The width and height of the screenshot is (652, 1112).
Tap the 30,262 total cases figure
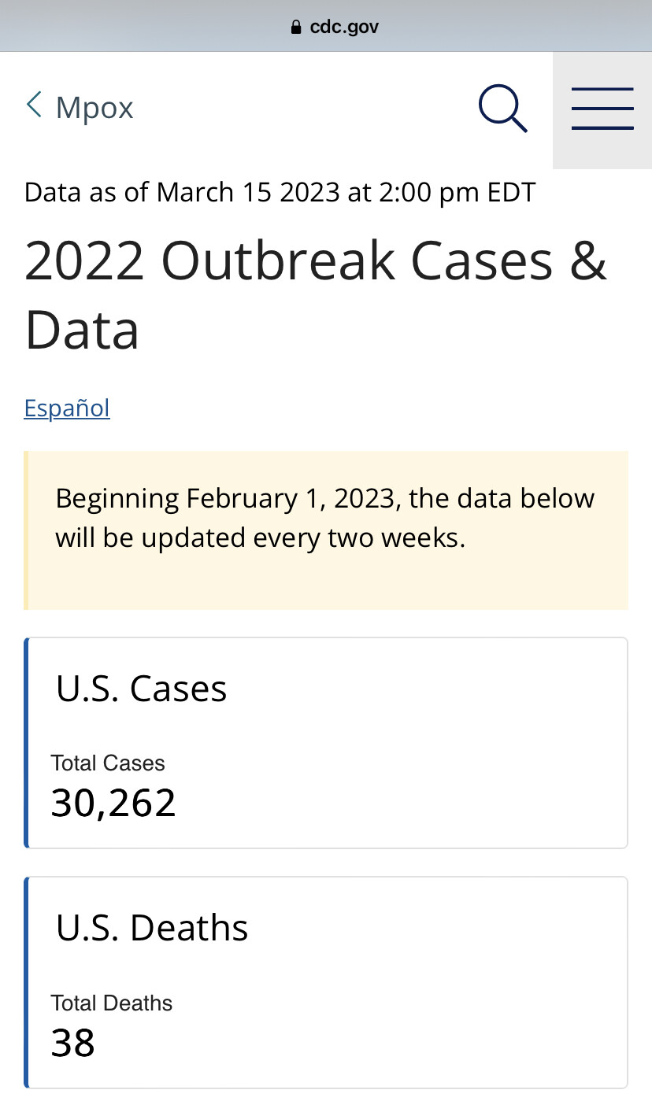click(113, 804)
